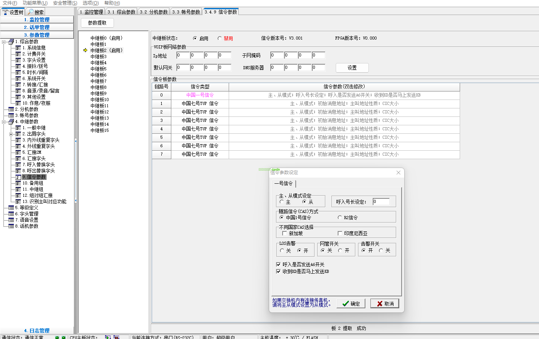The height and width of the screenshot is (339, 539).
Task: Click the 设置 button for VOIP network
Action: (352, 68)
